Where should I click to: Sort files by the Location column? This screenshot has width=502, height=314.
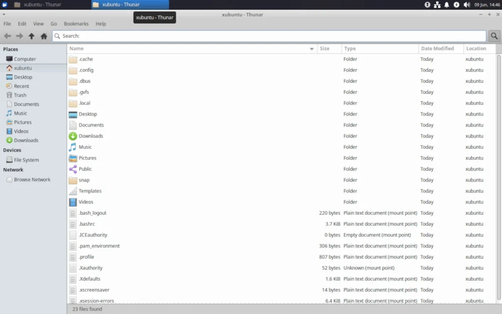(479, 49)
